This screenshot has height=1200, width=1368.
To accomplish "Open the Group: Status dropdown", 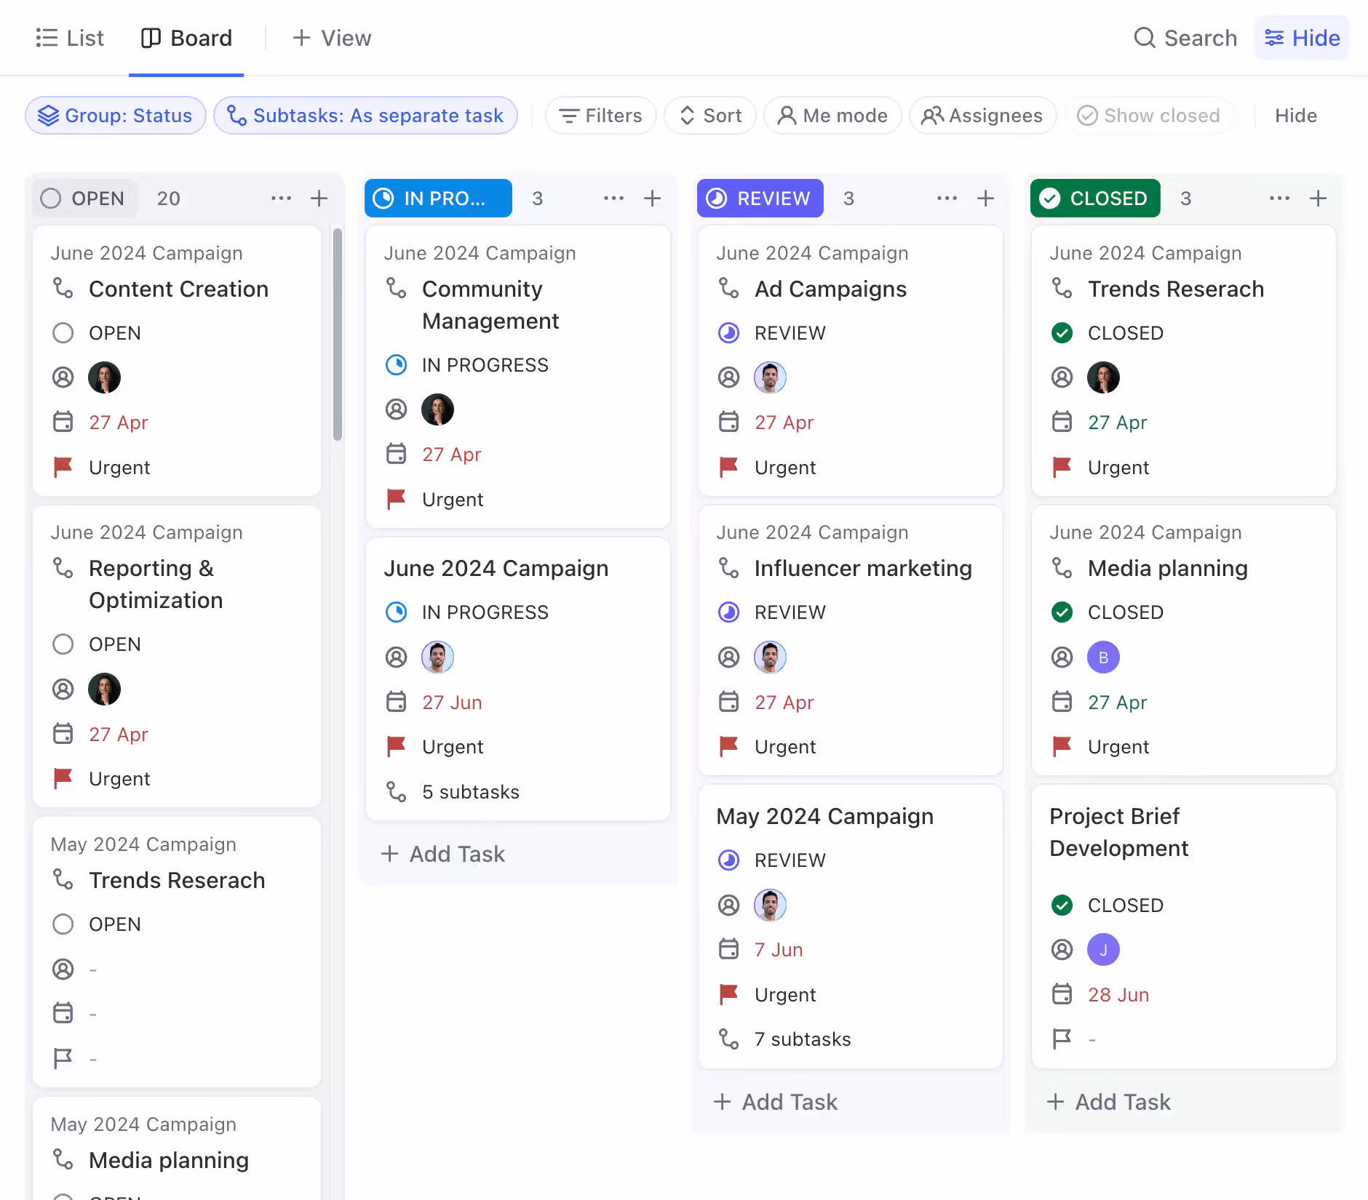I will (116, 116).
